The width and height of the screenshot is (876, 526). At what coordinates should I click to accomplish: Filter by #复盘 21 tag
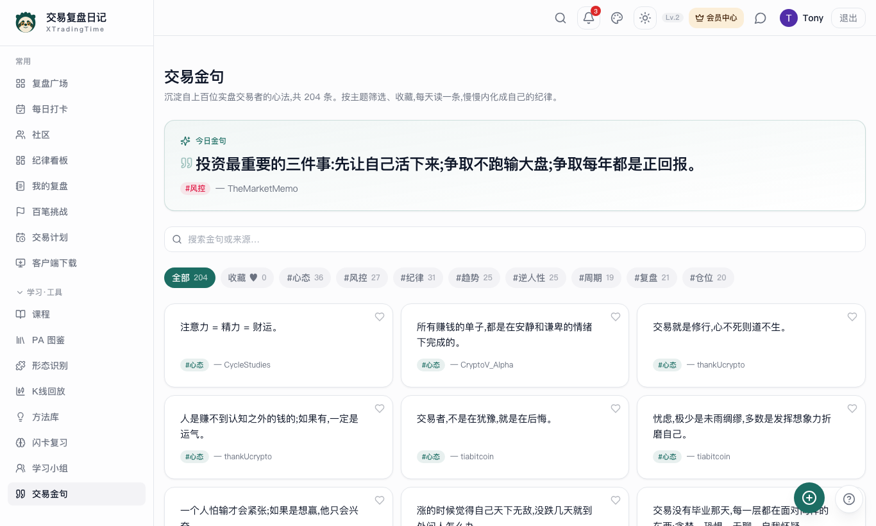[652, 278]
